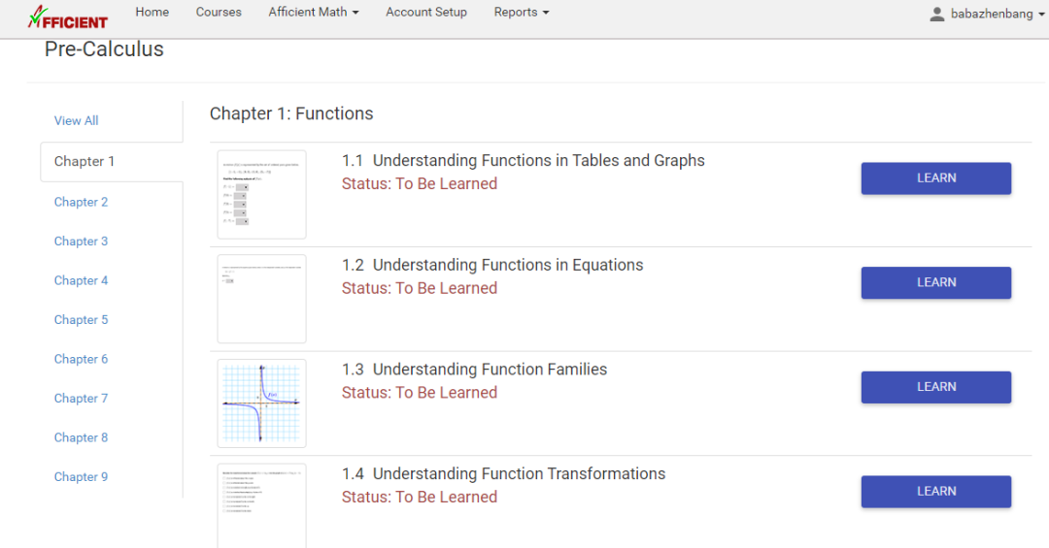
Task: Open the 1.3 Function Families graph thumbnail
Action: coord(261,403)
